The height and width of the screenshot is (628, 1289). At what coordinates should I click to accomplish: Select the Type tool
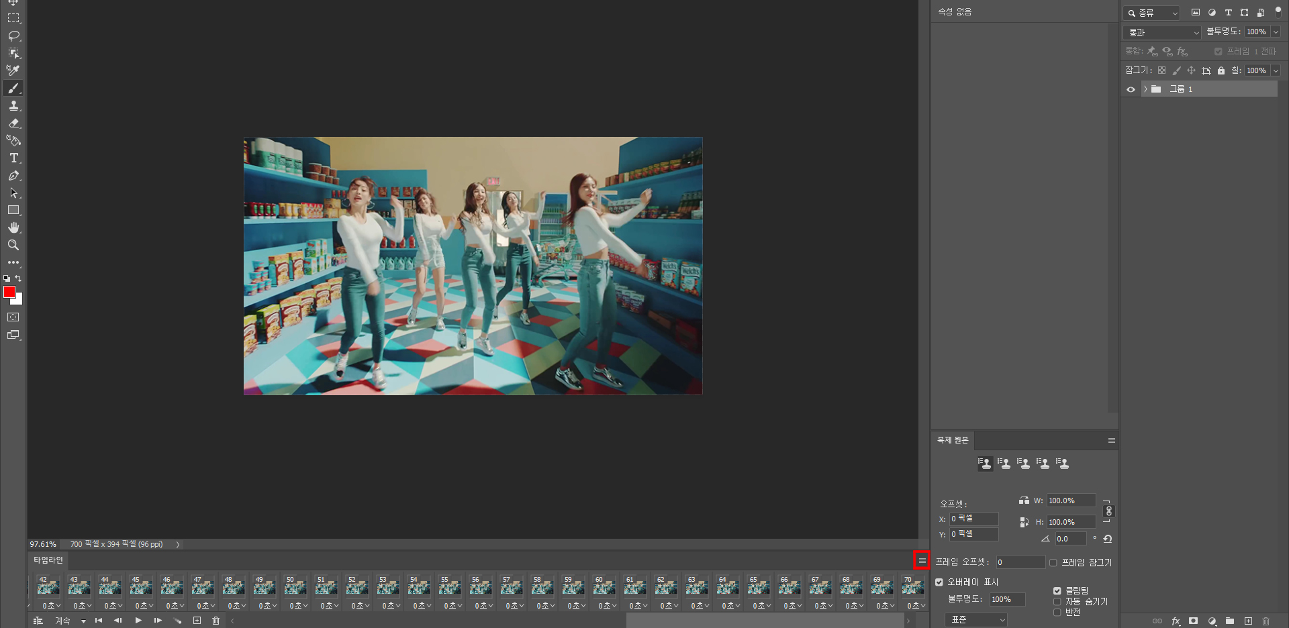pos(13,158)
